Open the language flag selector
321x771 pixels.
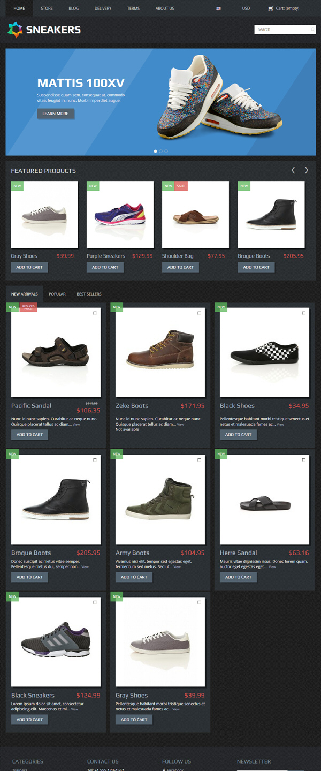[218, 9]
